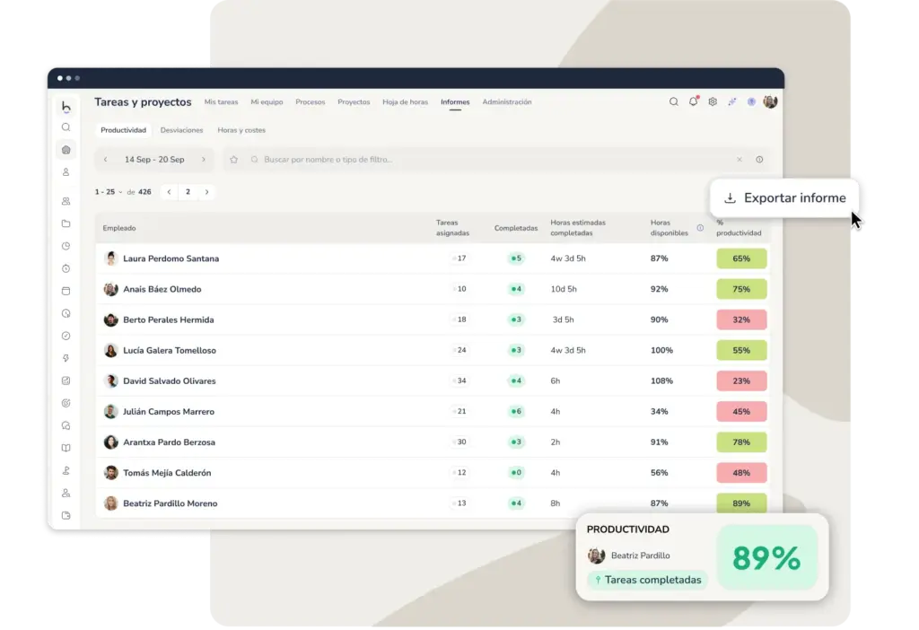Image resolution: width=919 pixels, height=630 pixels.
Task: Open the Proyectos tab
Action: point(354,102)
